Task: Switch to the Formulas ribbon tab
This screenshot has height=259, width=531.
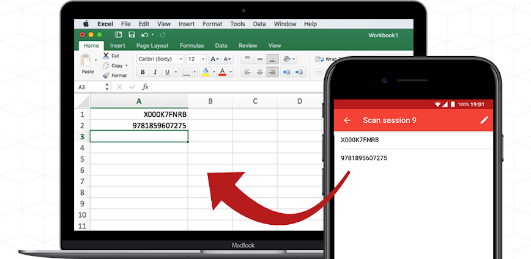Action: coord(191,46)
